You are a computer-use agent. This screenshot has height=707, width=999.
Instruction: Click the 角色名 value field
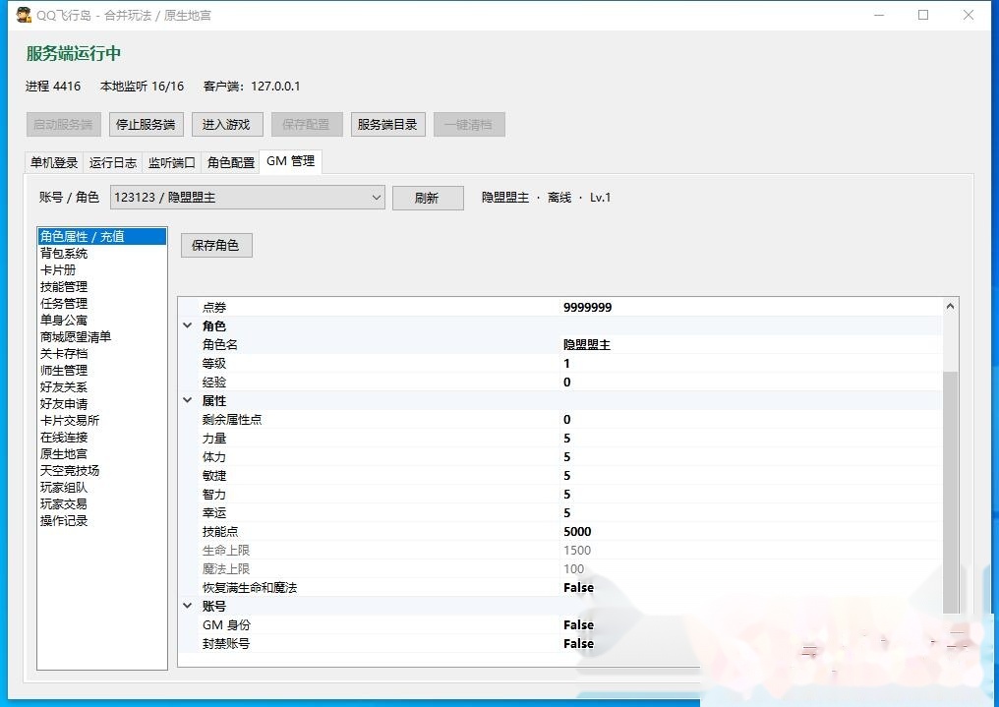click(750, 344)
